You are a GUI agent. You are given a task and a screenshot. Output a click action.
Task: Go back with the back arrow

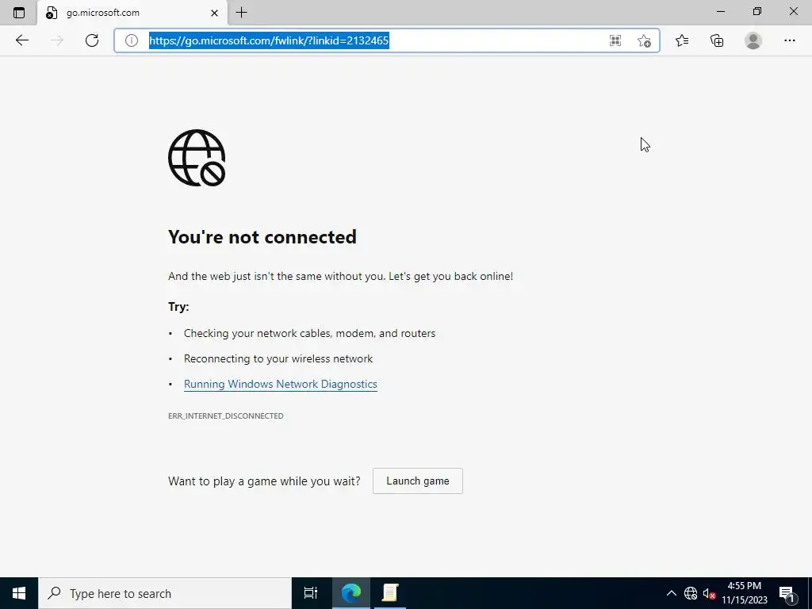coord(21,40)
